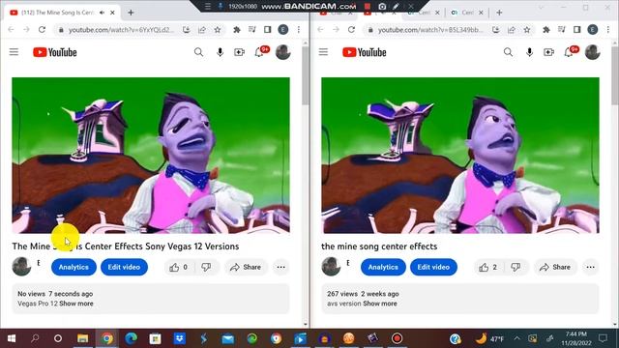
Task: Open a new tab in right browser
Action: (x=499, y=13)
